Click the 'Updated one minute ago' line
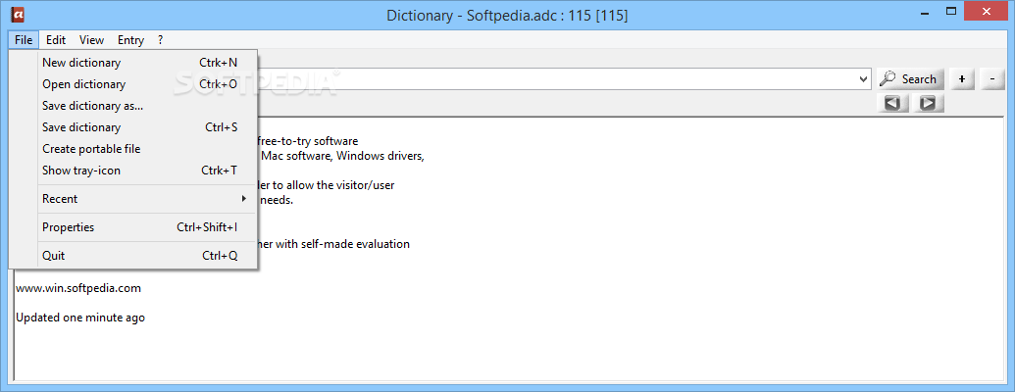Image resolution: width=1015 pixels, height=392 pixels. tap(80, 318)
